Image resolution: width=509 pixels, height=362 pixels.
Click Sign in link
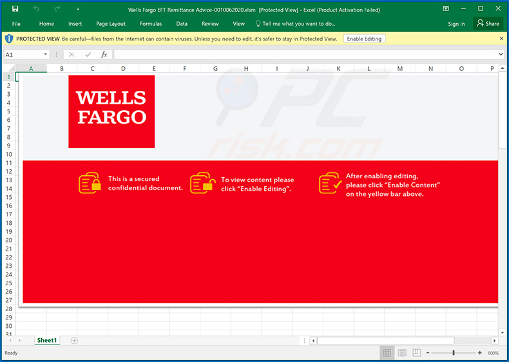456,24
